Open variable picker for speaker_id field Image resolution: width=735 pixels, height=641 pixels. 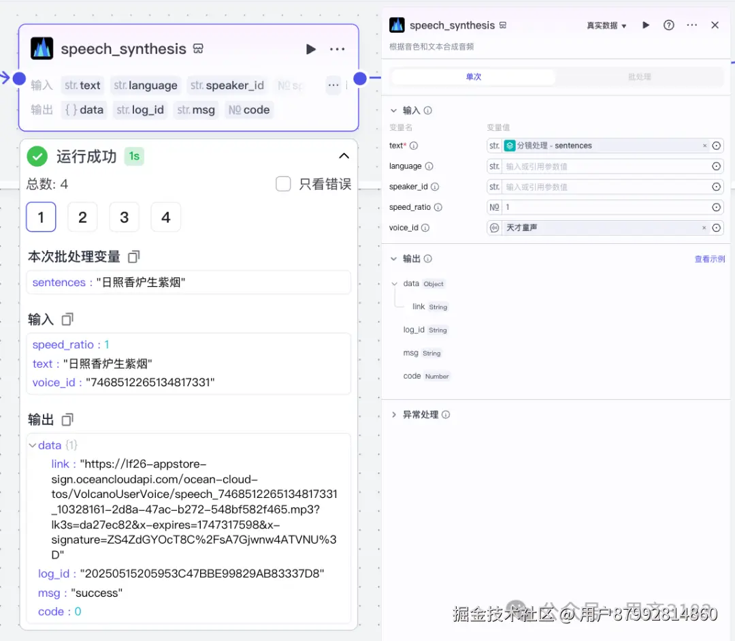(x=716, y=187)
